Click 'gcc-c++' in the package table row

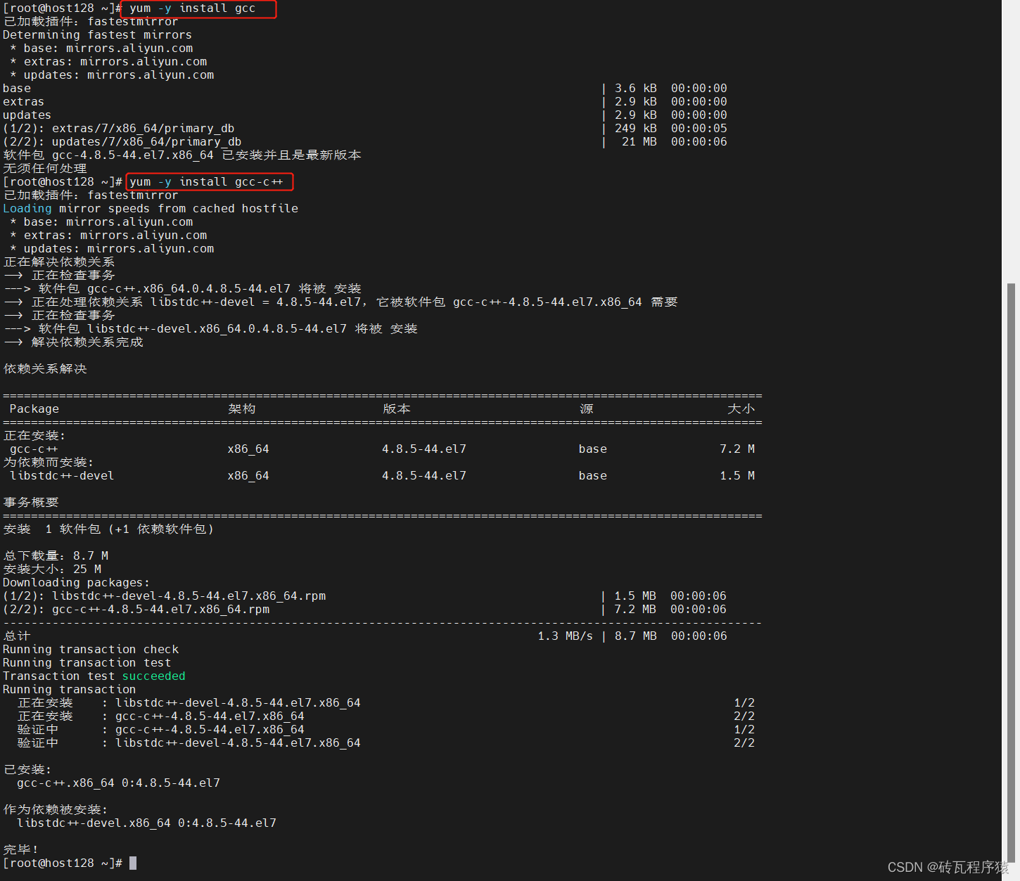point(34,449)
